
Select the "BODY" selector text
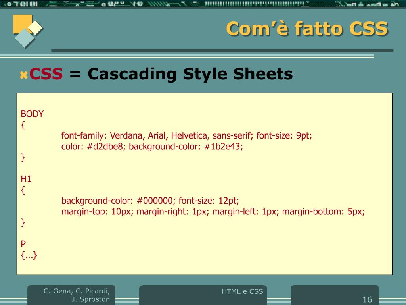(33, 114)
